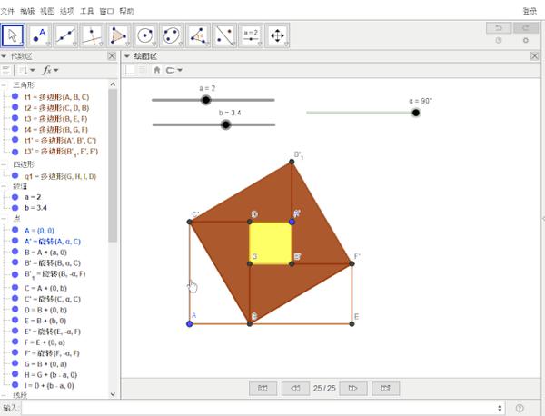Toggle visibility of point C = A + (0, b)
Viewport: 545px width, 416px height.
point(15,288)
